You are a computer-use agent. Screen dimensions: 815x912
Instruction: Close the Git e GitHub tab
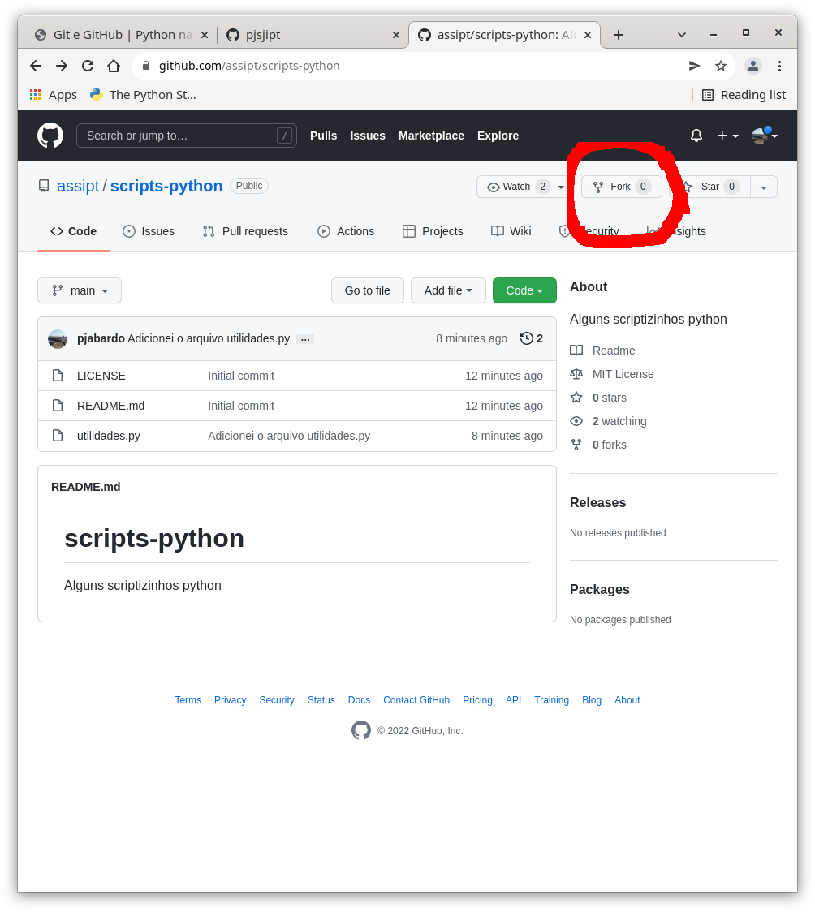point(205,35)
